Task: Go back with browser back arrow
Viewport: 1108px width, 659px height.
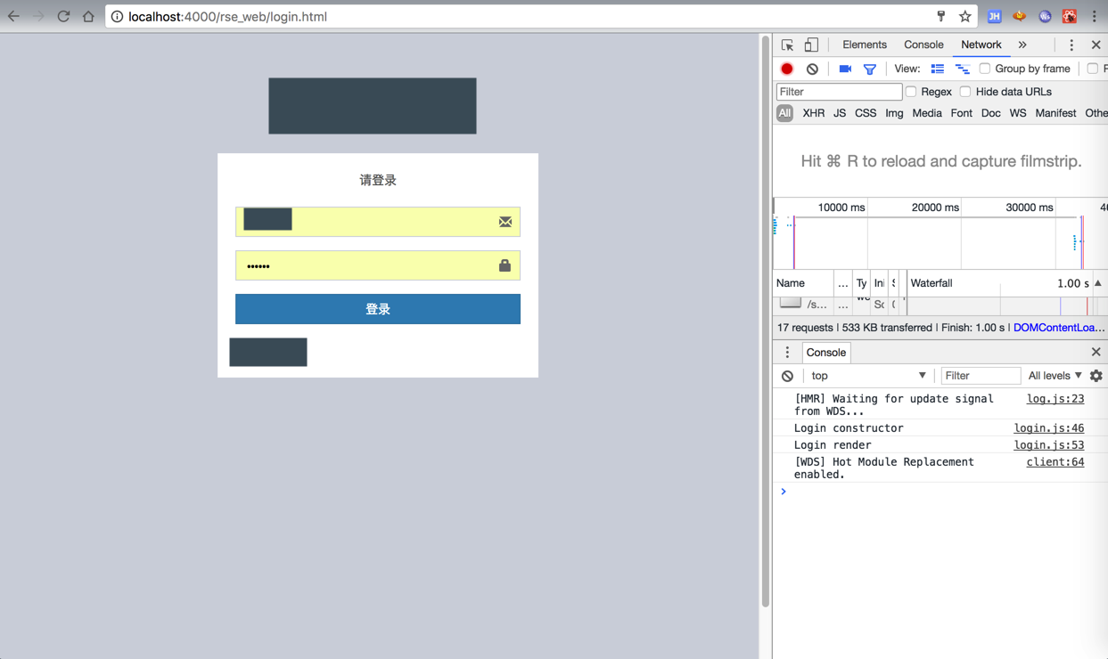Action: click(x=13, y=16)
